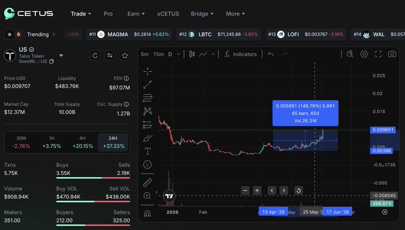Zoom out the chart

click(245, 191)
